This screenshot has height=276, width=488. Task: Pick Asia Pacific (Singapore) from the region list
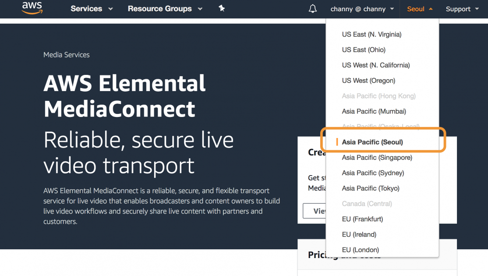click(x=377, y=157)
